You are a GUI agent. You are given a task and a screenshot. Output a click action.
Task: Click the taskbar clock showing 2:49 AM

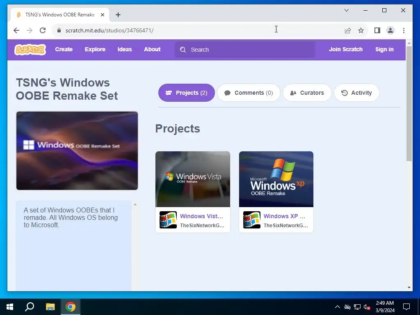click(x=385, y=307)
